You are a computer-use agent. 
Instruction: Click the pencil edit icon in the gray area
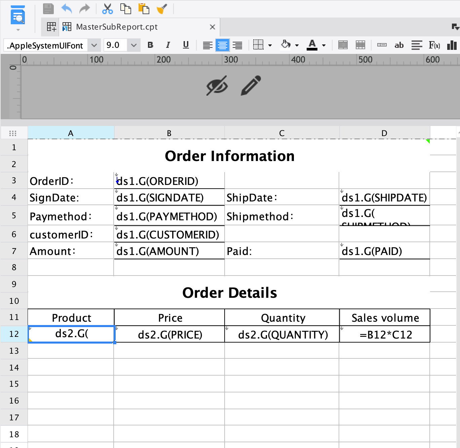[250, 86]
